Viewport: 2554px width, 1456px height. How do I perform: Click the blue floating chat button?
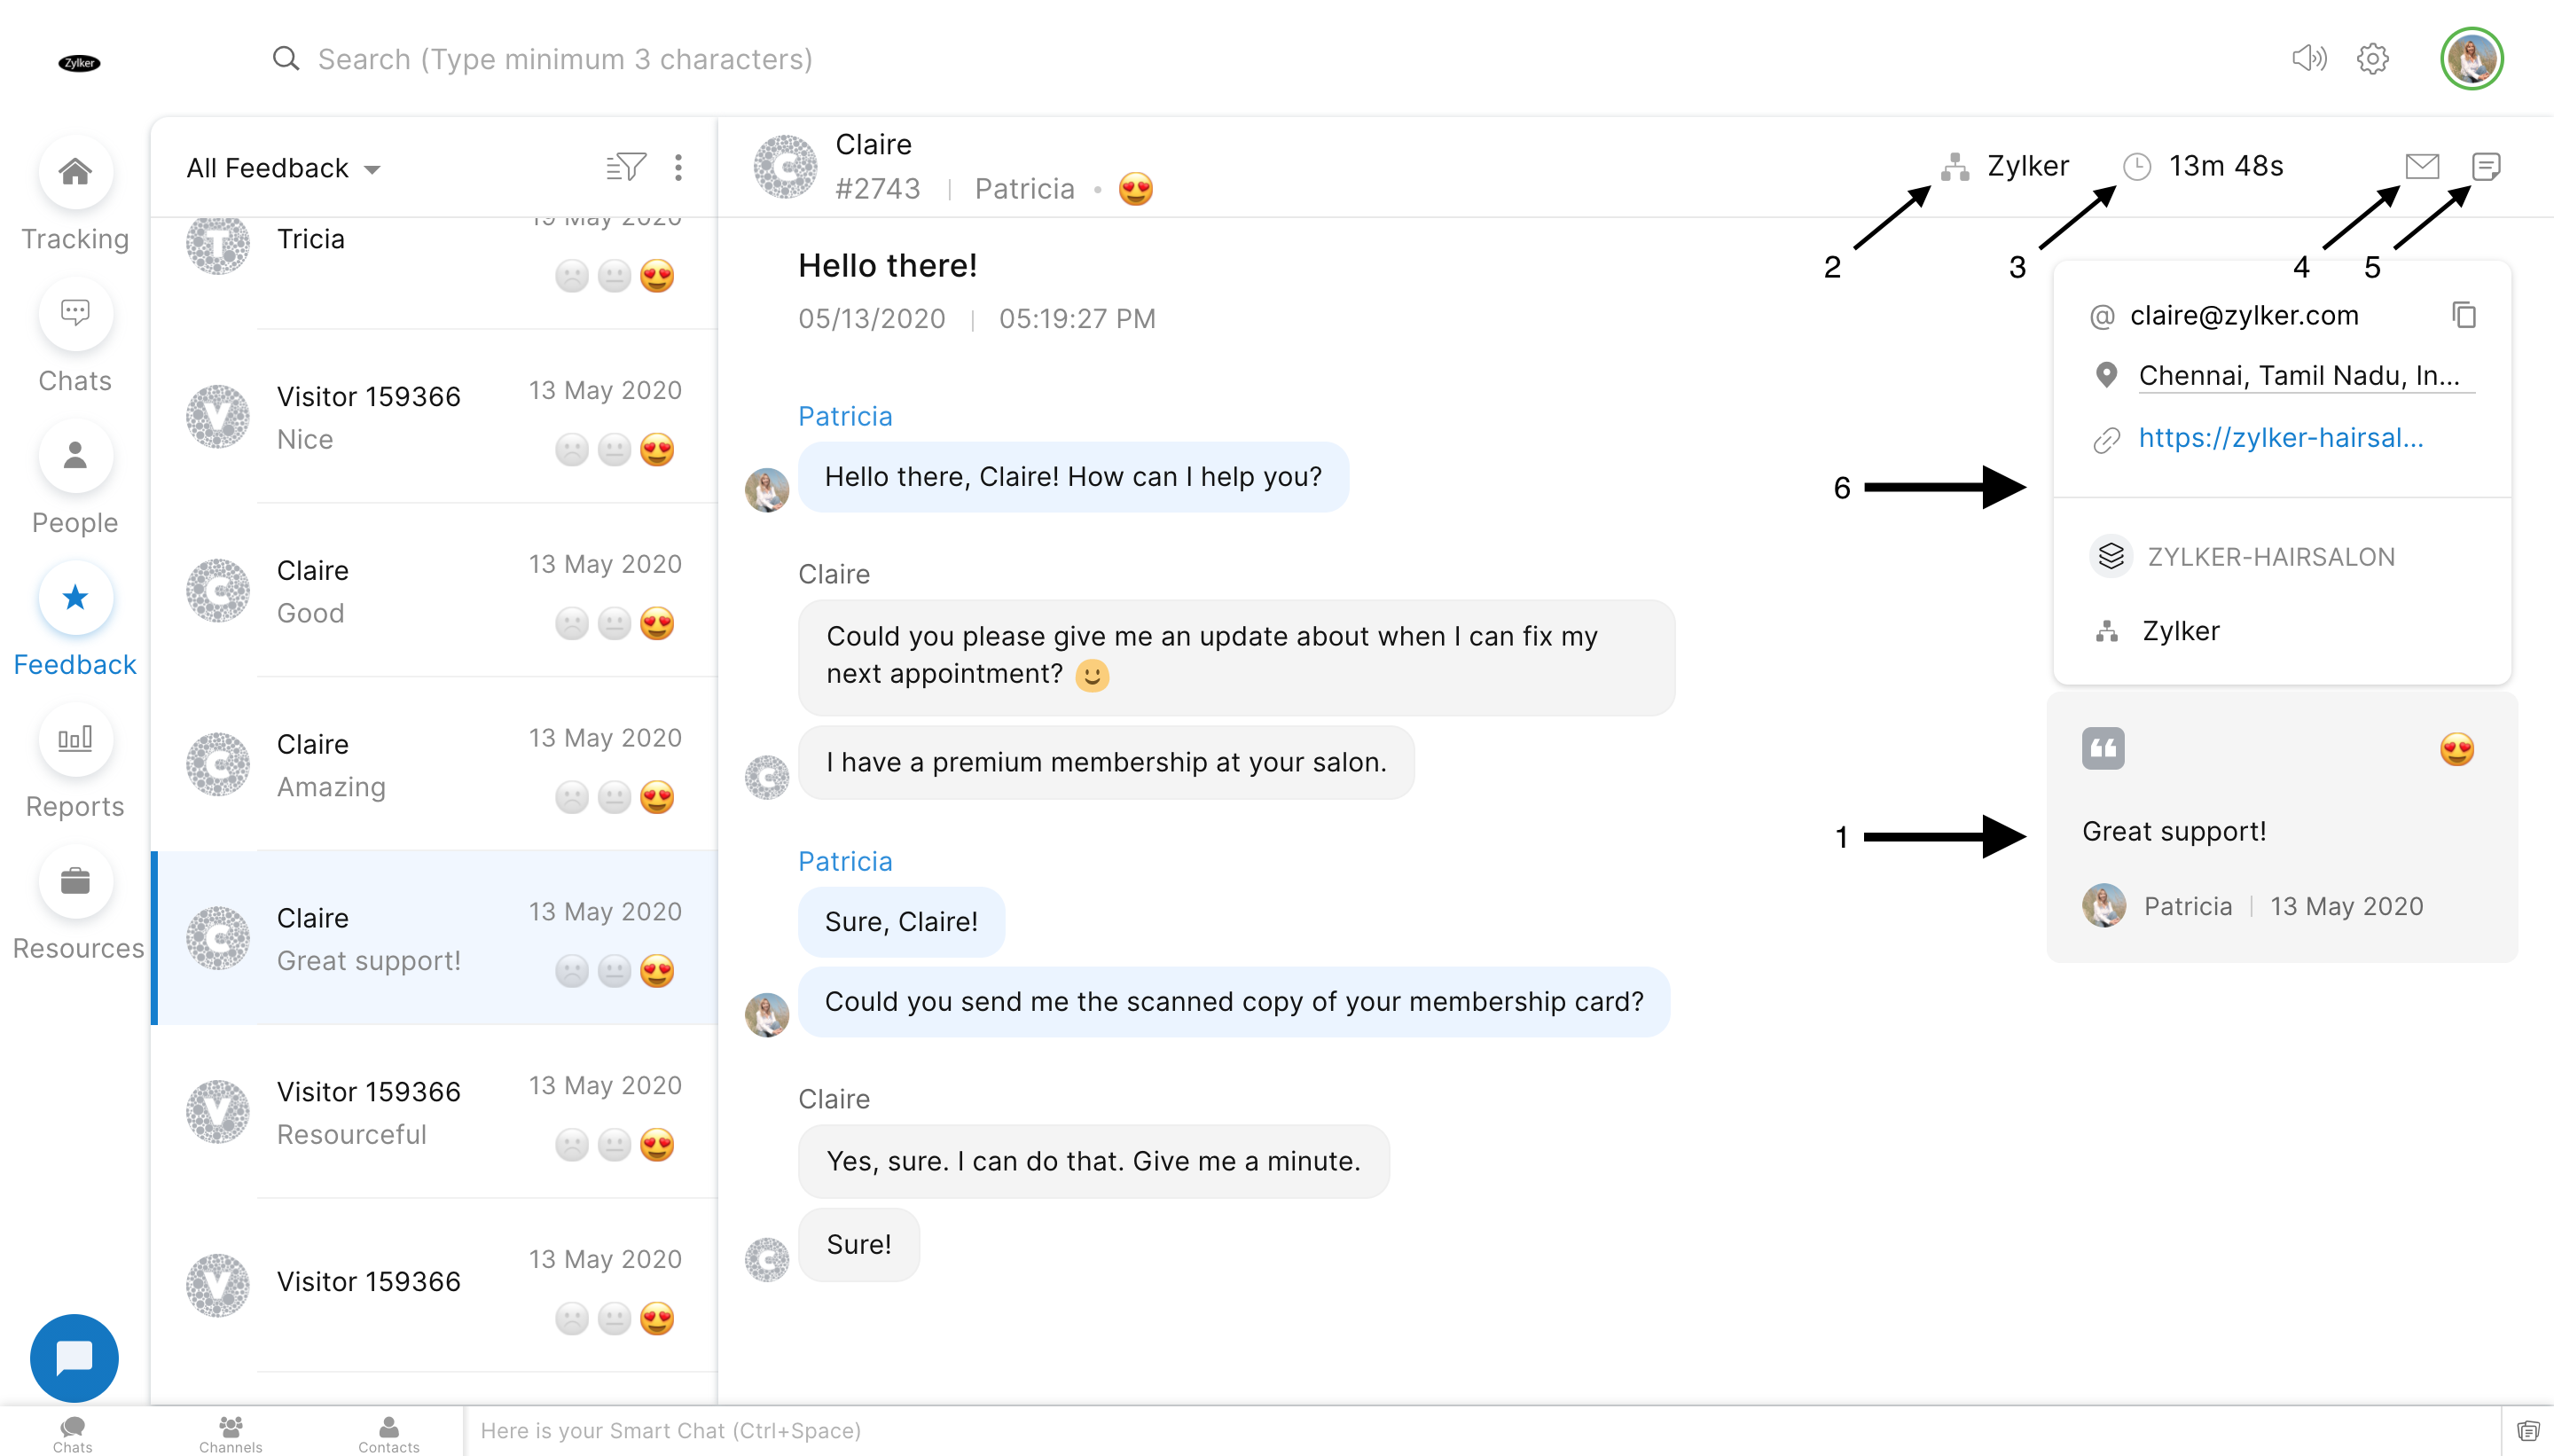pyautogui.click(x=74, y=1357)
